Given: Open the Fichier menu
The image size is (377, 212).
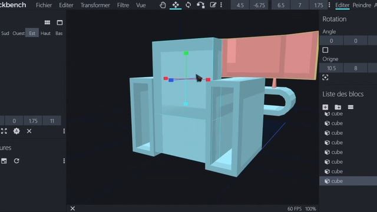Looking at the screenshot, I should coord(44,5).
